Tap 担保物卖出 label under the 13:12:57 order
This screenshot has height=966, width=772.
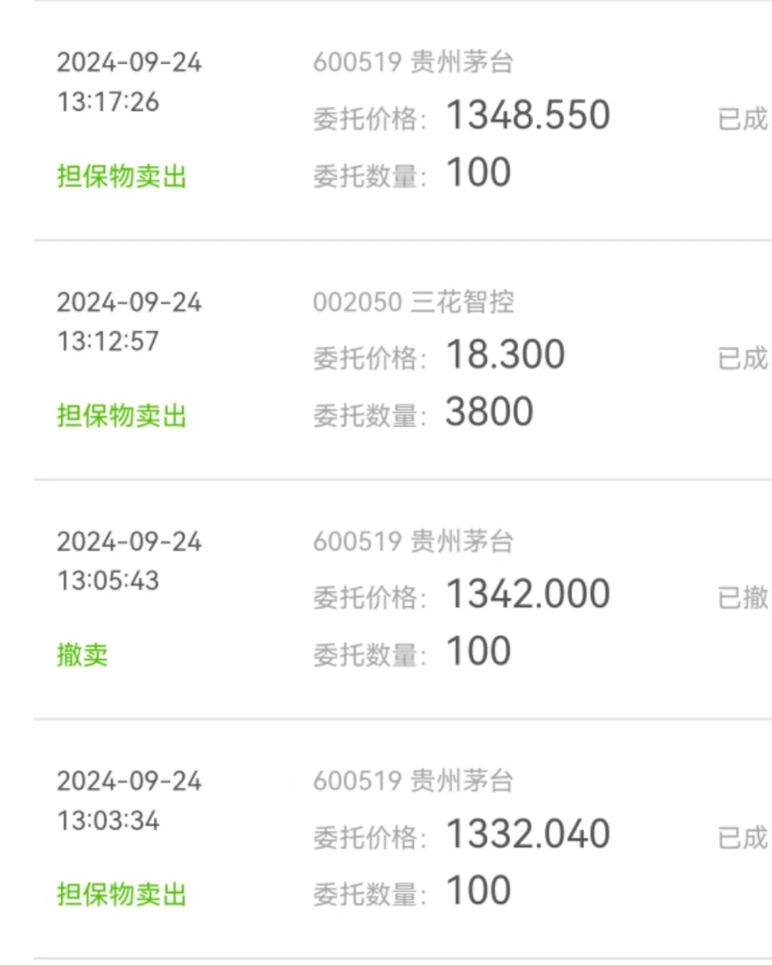(121, 416)
